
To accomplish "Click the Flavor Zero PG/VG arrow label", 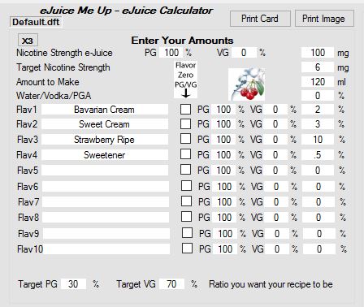I will pos(186,79).
